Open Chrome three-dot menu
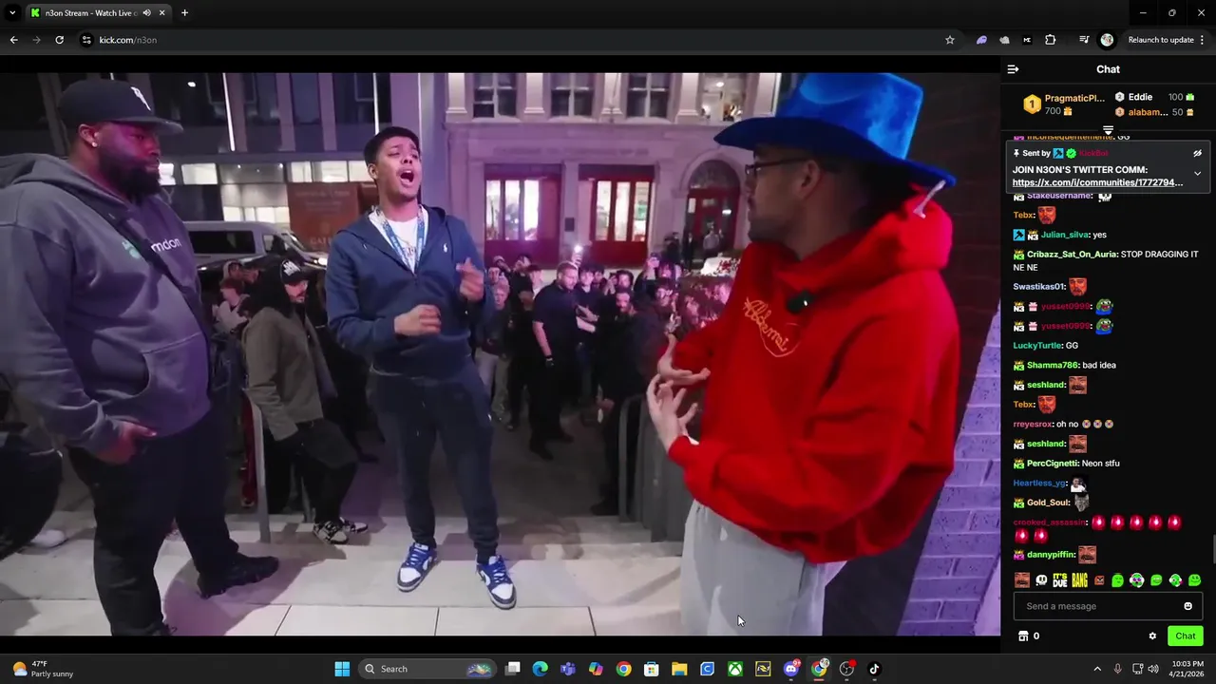Viewport: 1216px width, 684px height. [x=1203, y=40]
